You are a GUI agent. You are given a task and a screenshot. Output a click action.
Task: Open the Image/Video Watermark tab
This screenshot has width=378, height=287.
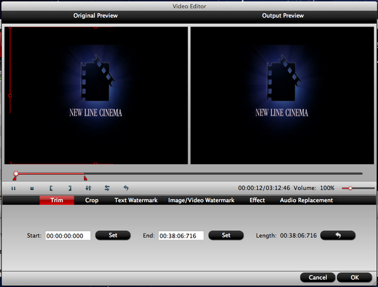pyautogui.click(x=202, y=200)
